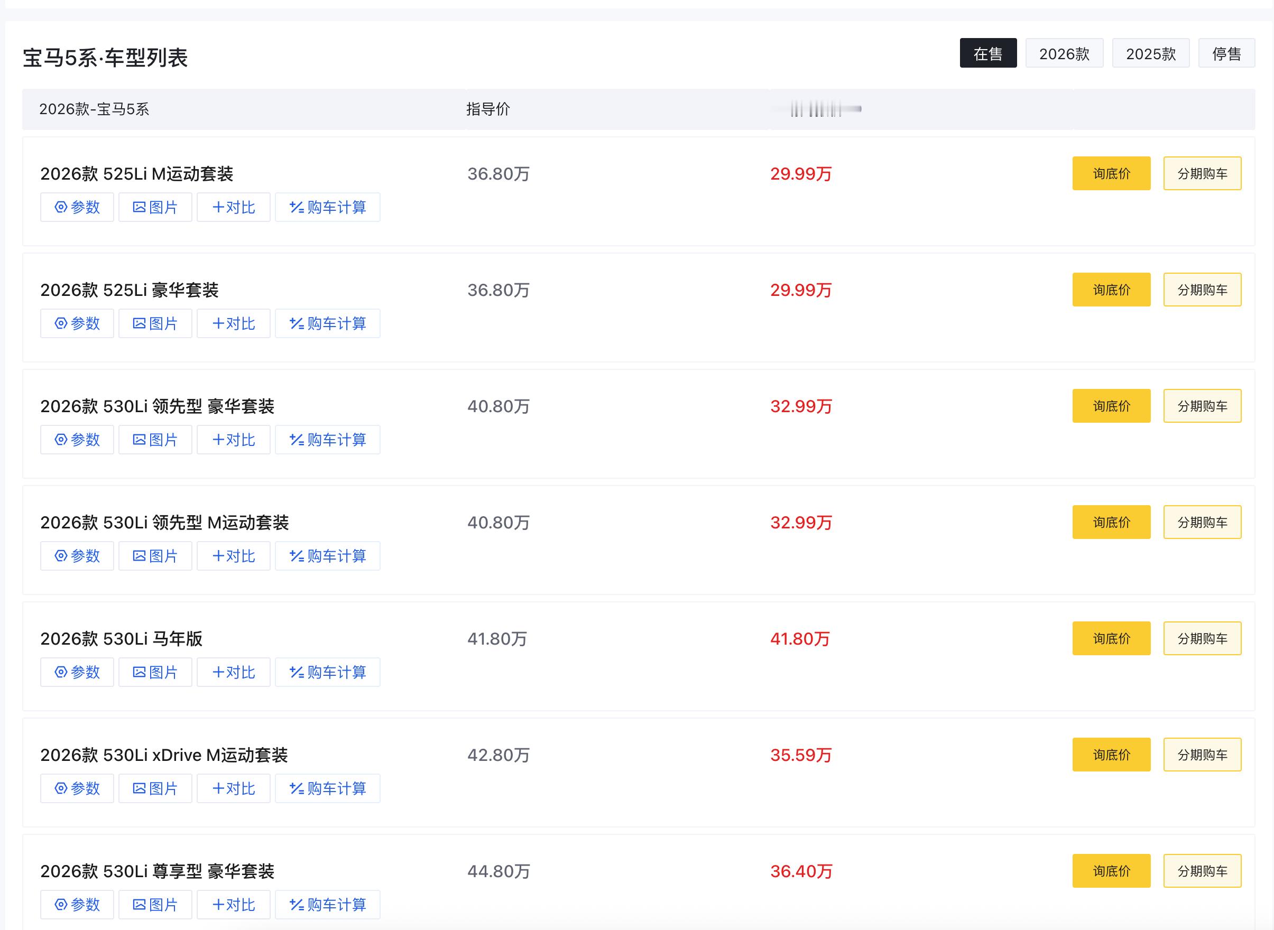Open 参数 for 530Li 尊享型 豪华套装

point(77,905)
